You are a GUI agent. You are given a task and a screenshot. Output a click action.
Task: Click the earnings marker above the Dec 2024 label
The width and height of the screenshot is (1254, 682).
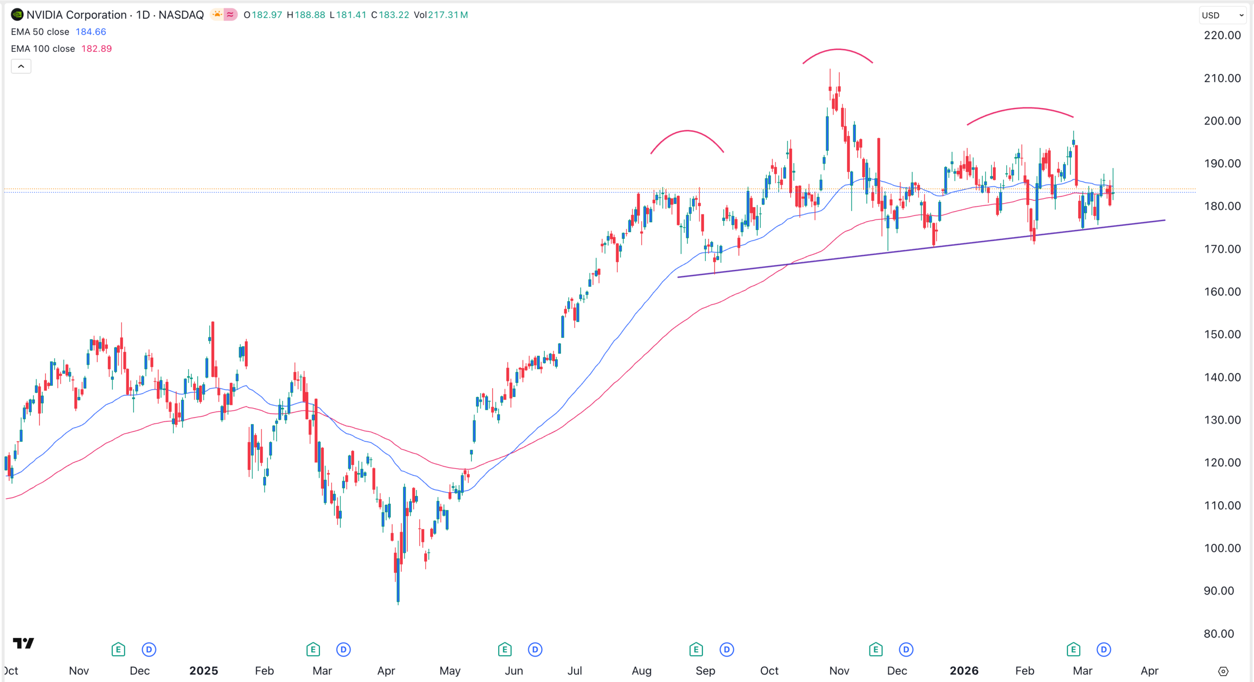tap(118, 649)
